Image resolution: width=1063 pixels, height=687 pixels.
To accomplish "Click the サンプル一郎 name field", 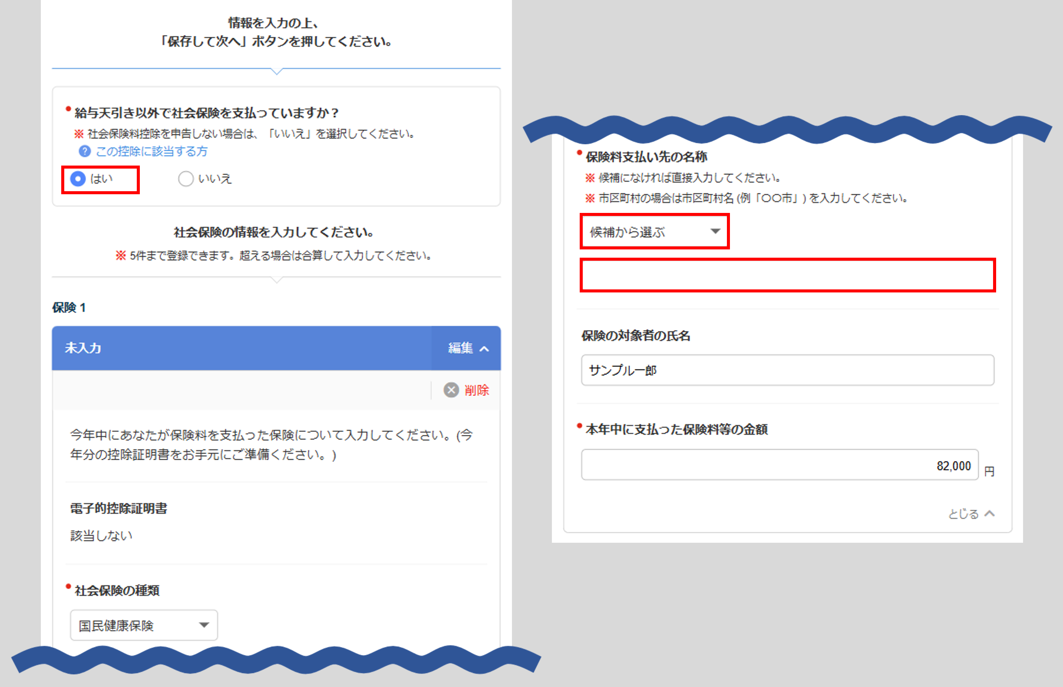I will 787,370.
